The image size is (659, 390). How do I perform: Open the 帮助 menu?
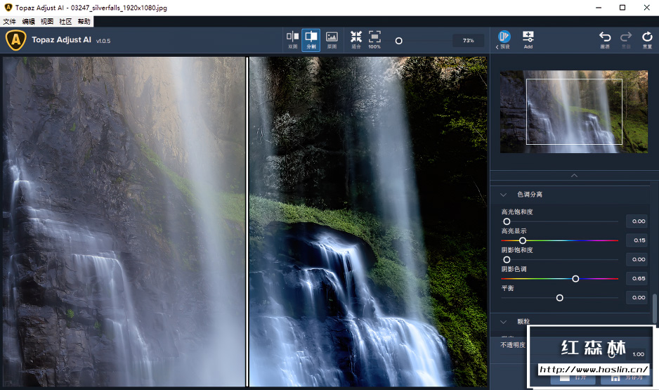[84, 22]
